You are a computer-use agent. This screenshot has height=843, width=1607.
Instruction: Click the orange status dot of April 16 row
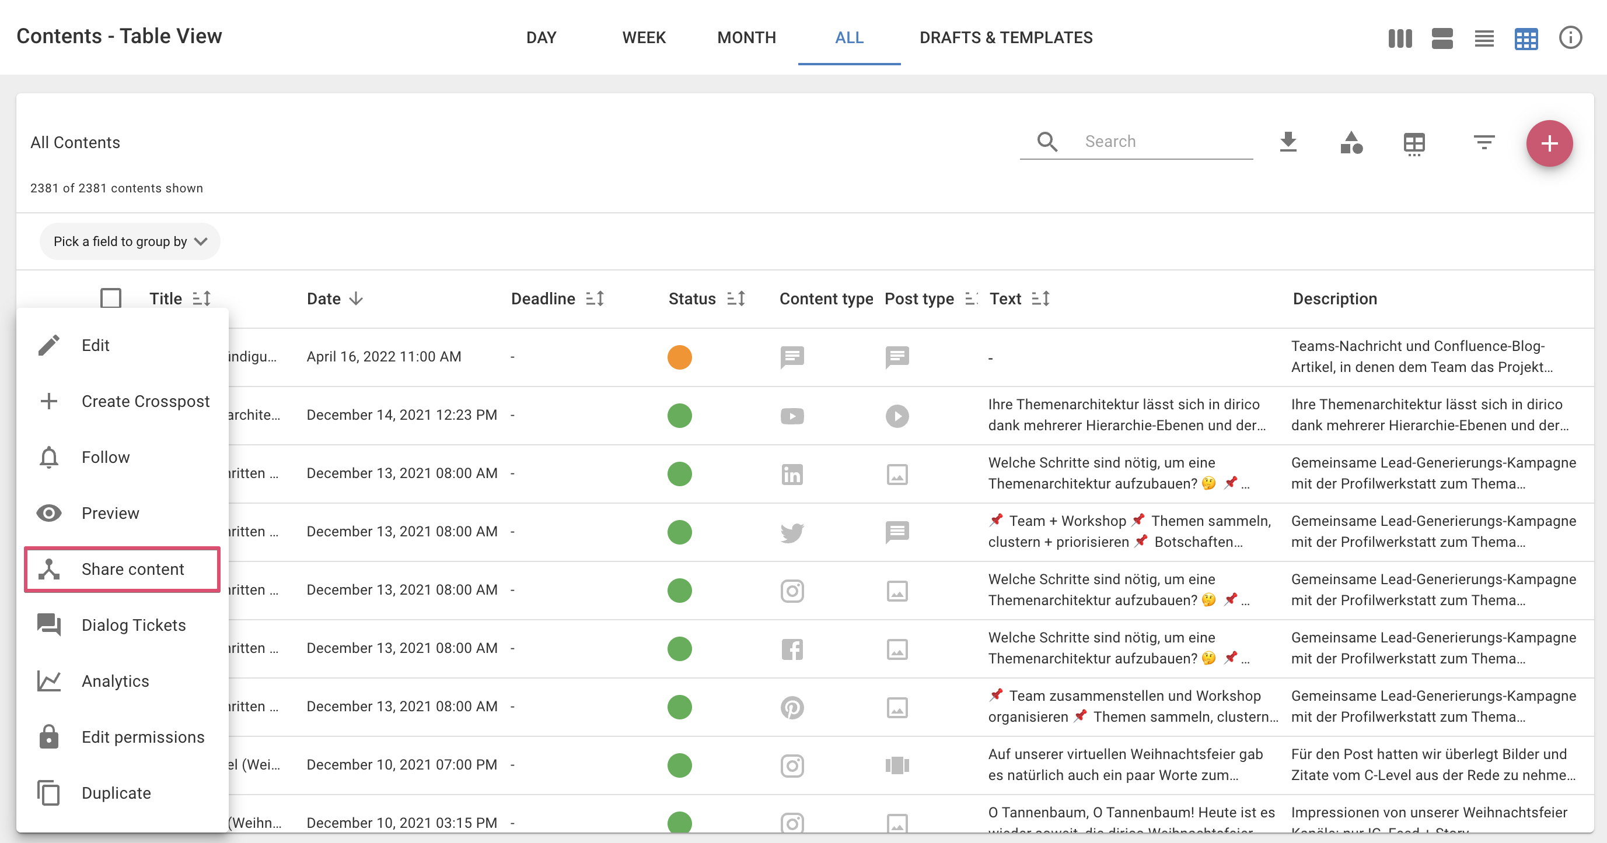pyautogui.click(x=679, y=357)
